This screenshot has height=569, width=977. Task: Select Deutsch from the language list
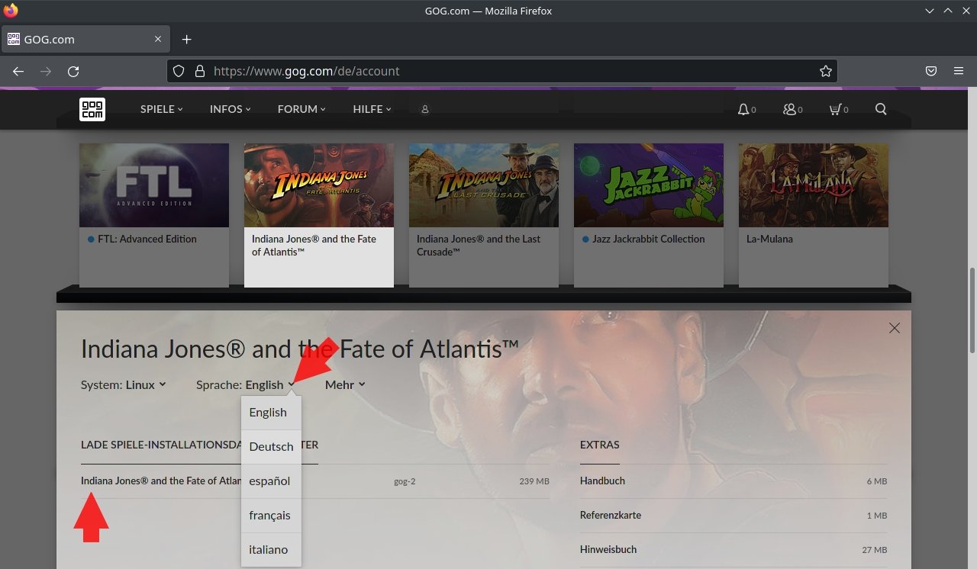271,446
